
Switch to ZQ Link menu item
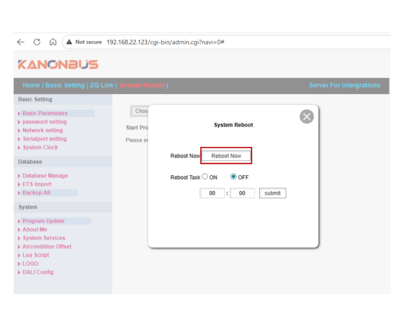point(102,85)
